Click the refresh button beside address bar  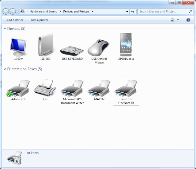point(133,12)
